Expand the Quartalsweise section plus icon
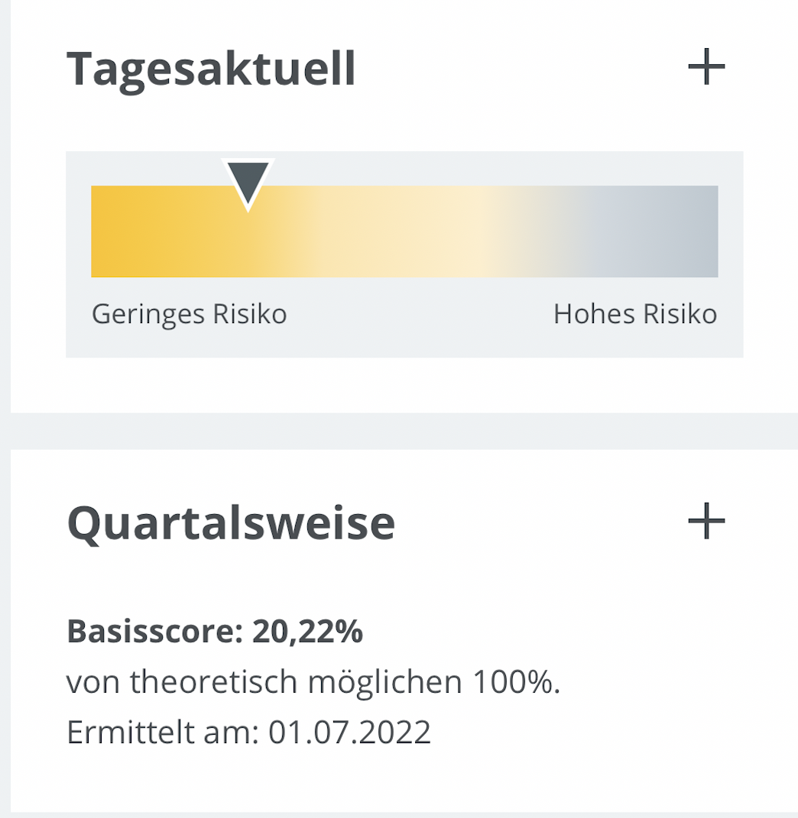This screenshot has height=818, width=798. tap(706, 522)
